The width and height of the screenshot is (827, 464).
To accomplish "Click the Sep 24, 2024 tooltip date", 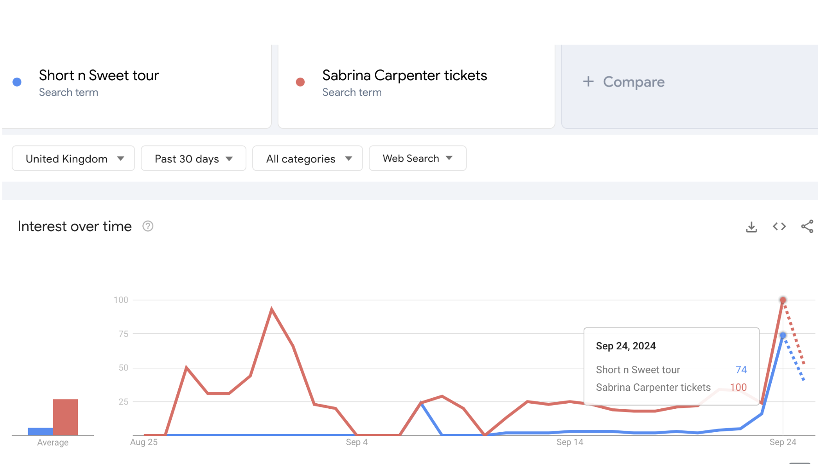I will (x=626, y=346).
